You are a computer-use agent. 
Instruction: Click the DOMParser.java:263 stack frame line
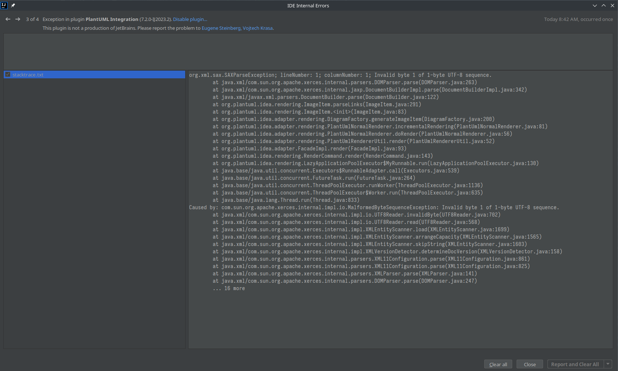click(x=345, y=82)
